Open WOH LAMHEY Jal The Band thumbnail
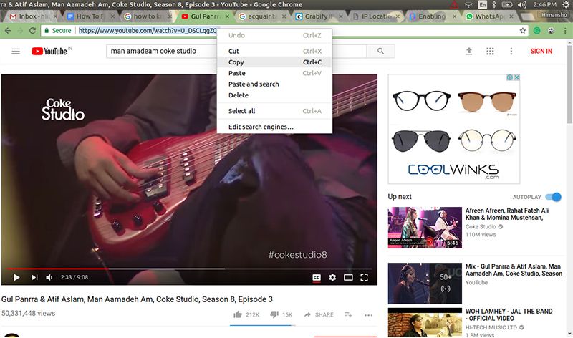 click(x=425, y=323)
